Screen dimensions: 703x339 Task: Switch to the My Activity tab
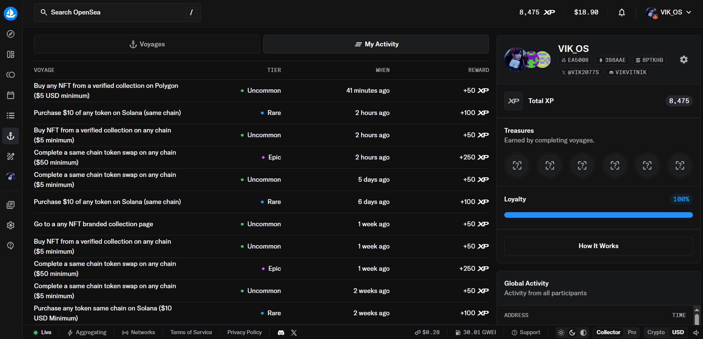(376, 44)
